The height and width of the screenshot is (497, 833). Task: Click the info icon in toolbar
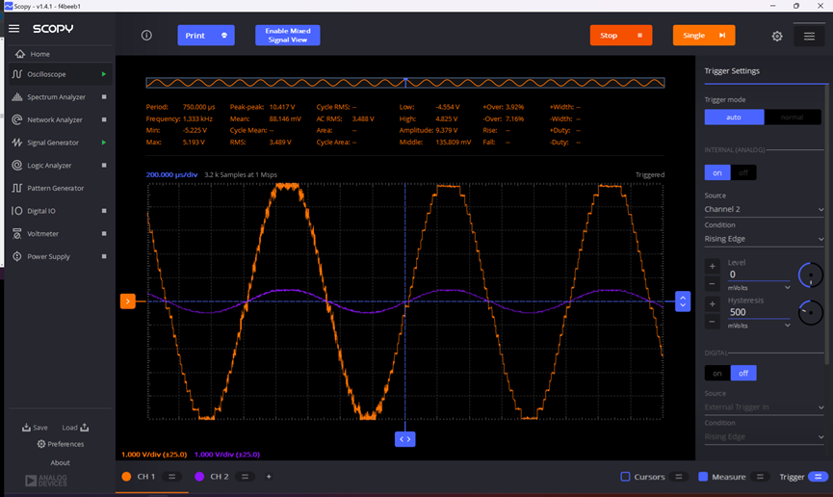(146, 36)
